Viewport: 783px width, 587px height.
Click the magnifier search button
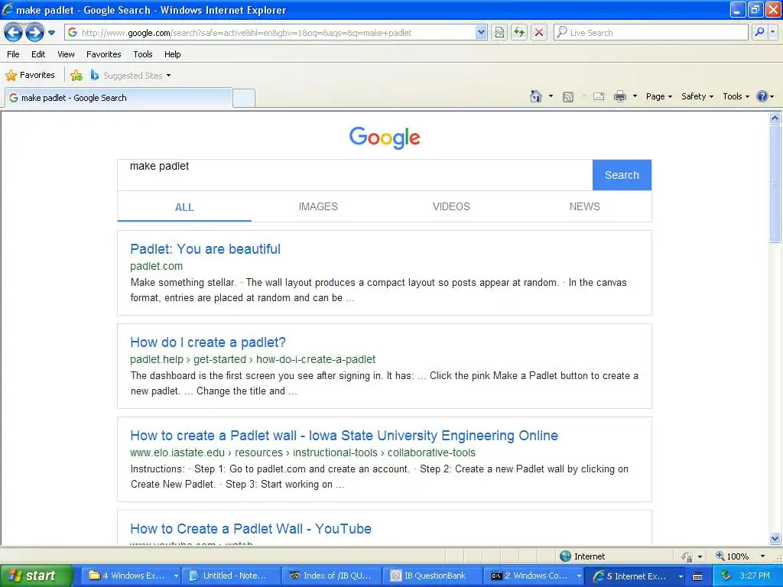click(x=759, y=33)
